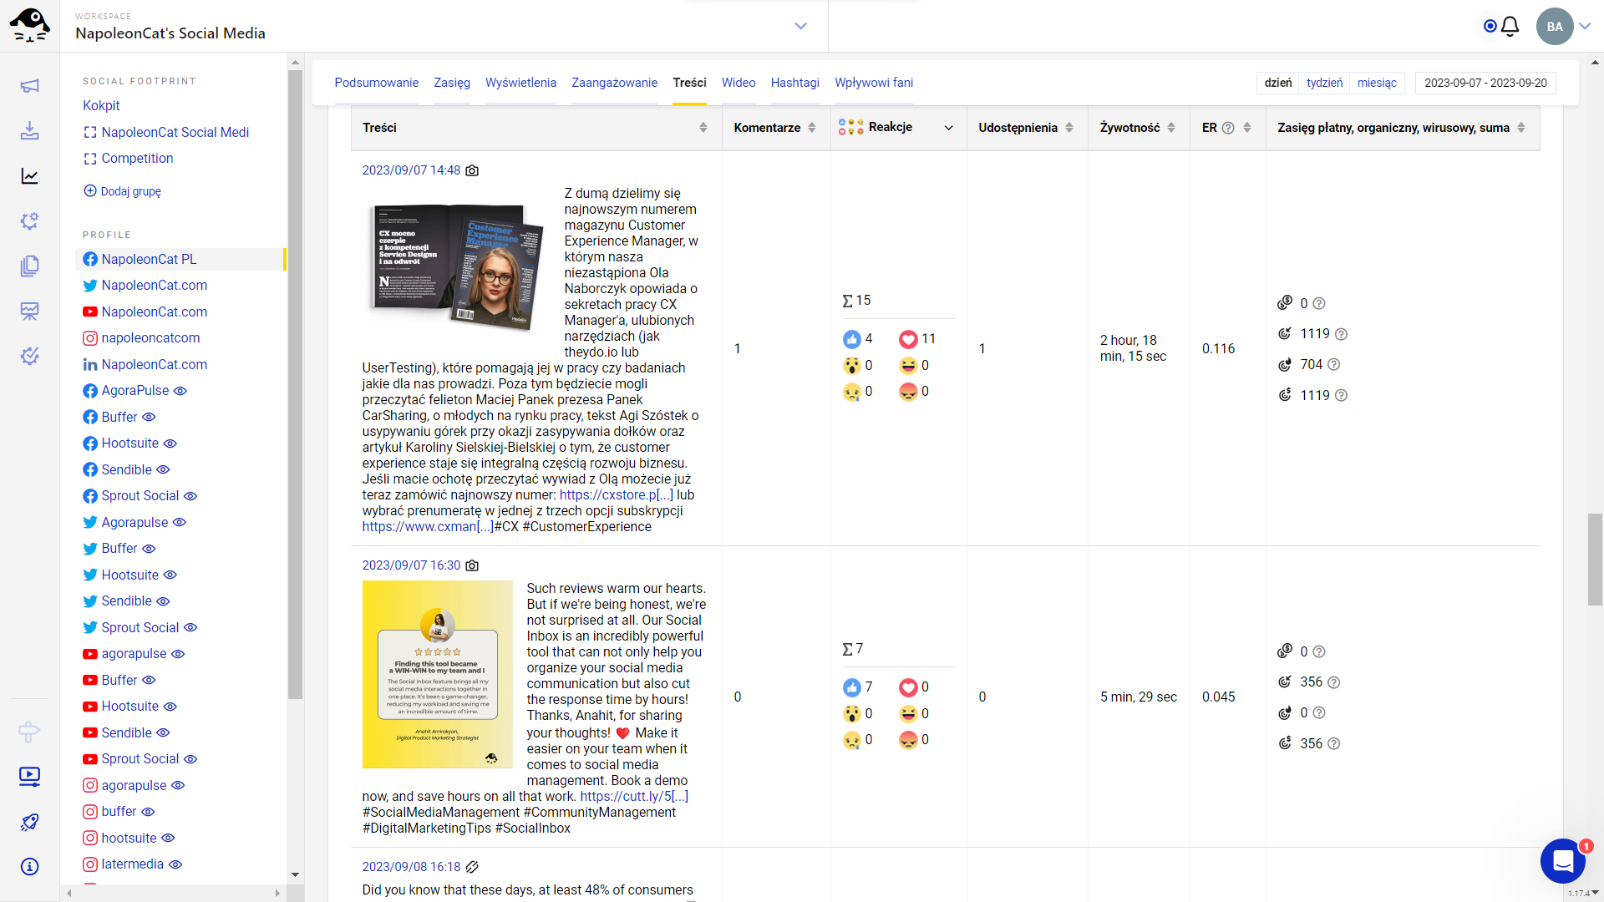Open the Publish megaphone sidebar icon
The image size is (1604, 902).
click(x=29, y=86)
